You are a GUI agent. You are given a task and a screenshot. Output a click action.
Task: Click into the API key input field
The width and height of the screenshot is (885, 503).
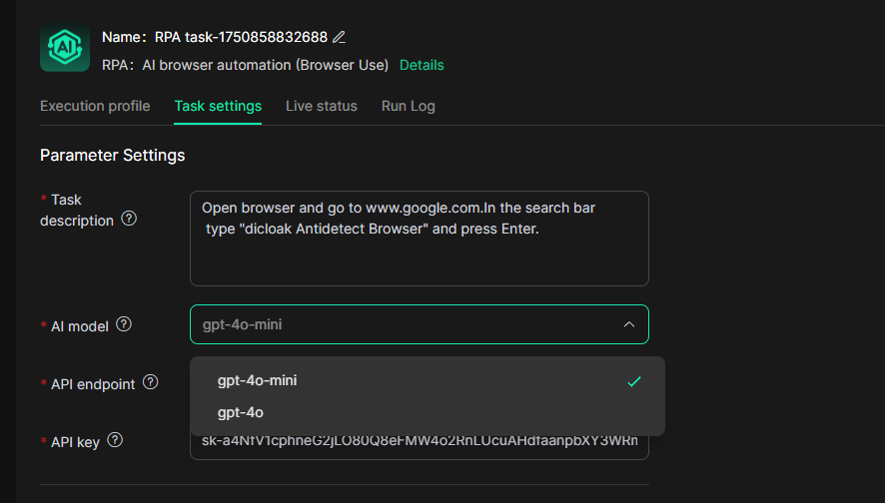[419, 442]
